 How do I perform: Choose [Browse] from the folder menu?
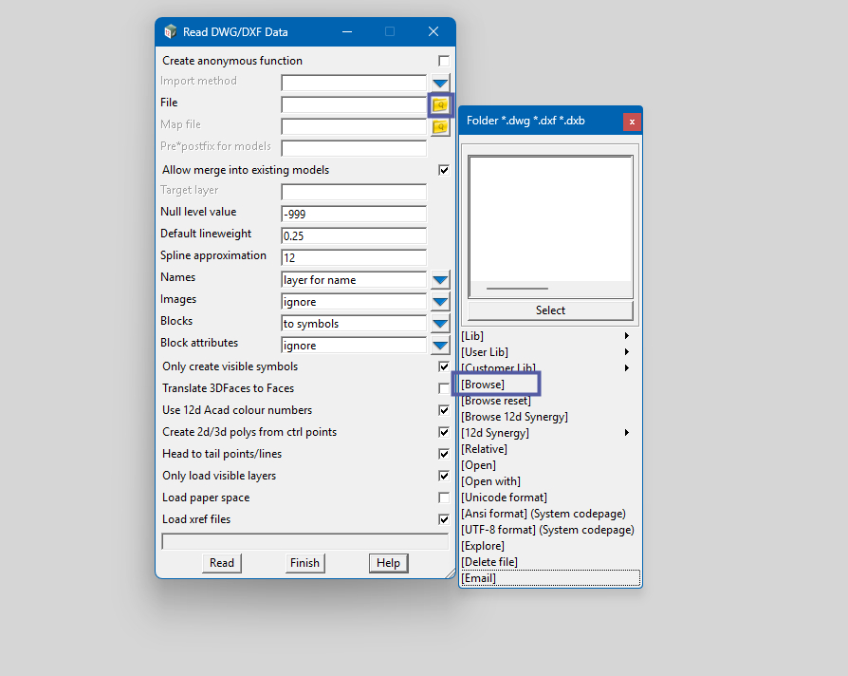pos(483,385)
